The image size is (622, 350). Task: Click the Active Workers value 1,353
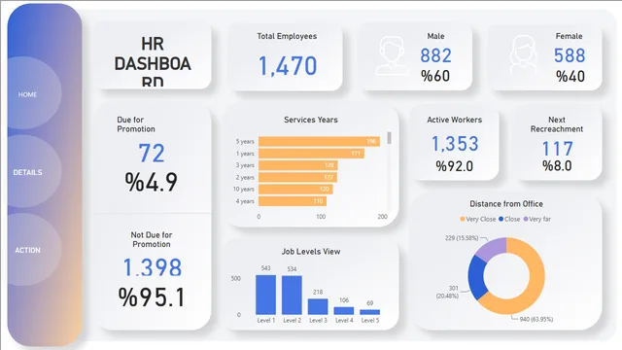[455, 144]
